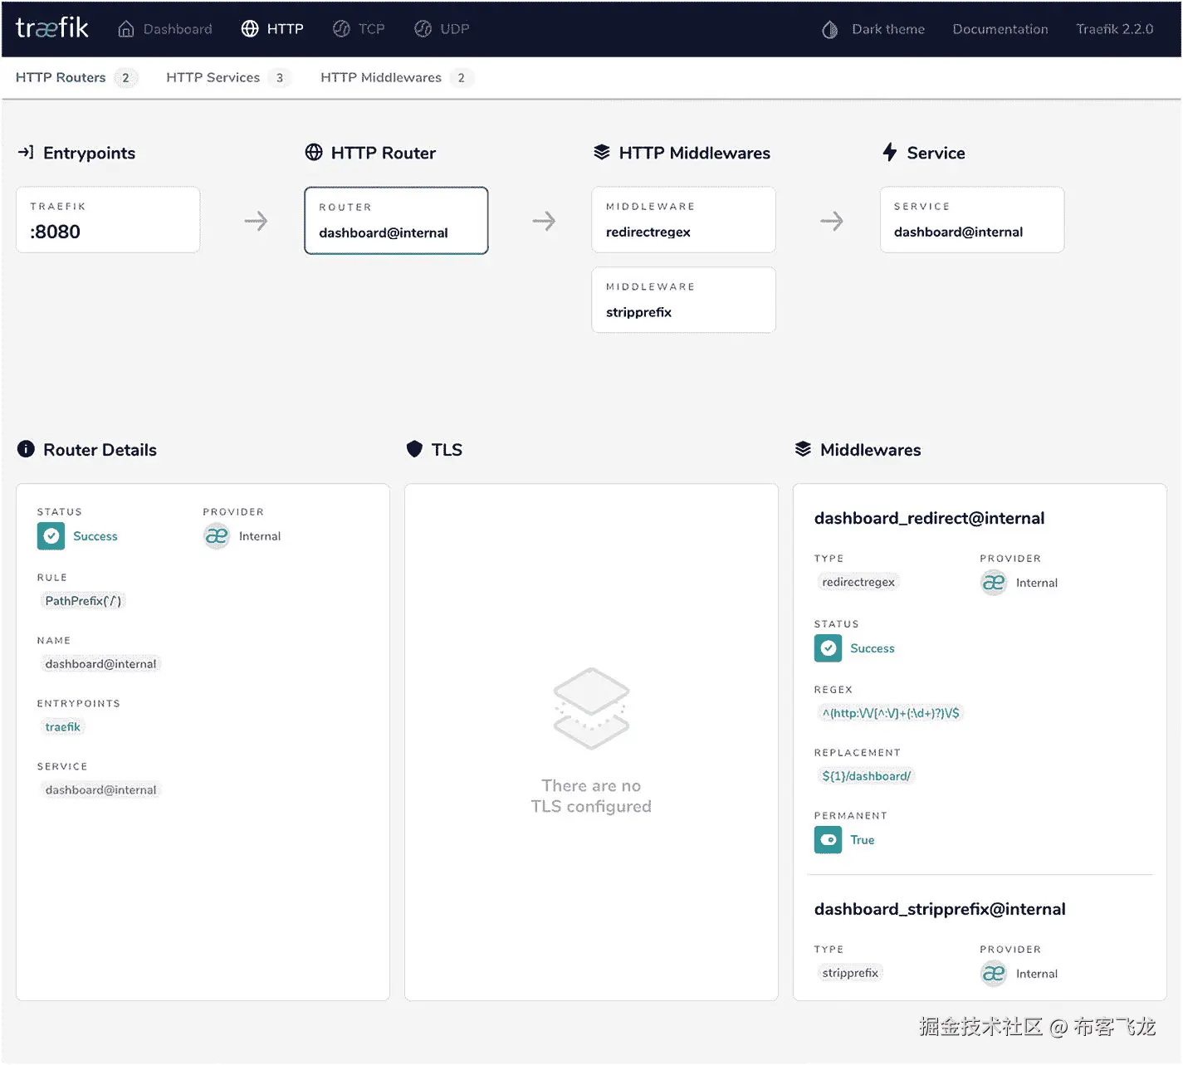The width and height of the screenshot is (1183, 1065).
Task: Click the HTTP Services count badge 3
Action: pos(280,78)
